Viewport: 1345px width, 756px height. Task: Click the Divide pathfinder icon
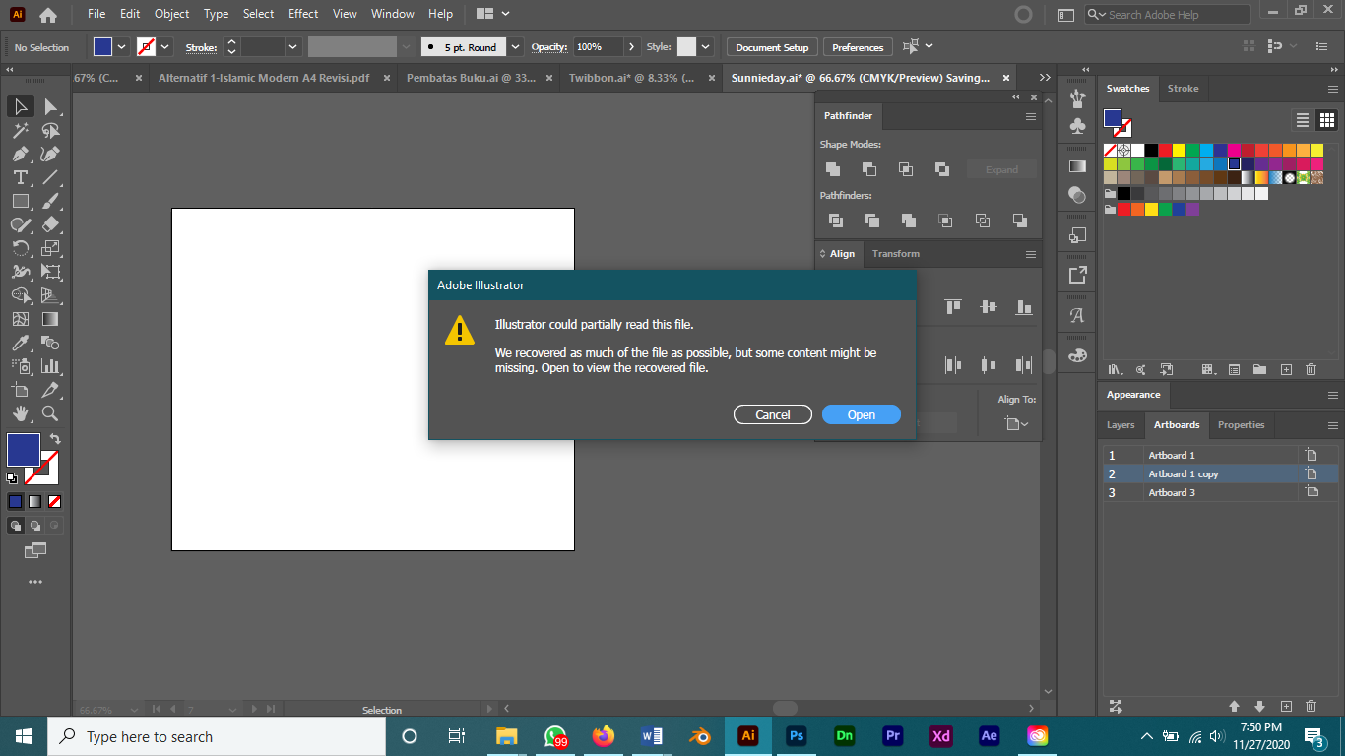[x=836, y=220]
